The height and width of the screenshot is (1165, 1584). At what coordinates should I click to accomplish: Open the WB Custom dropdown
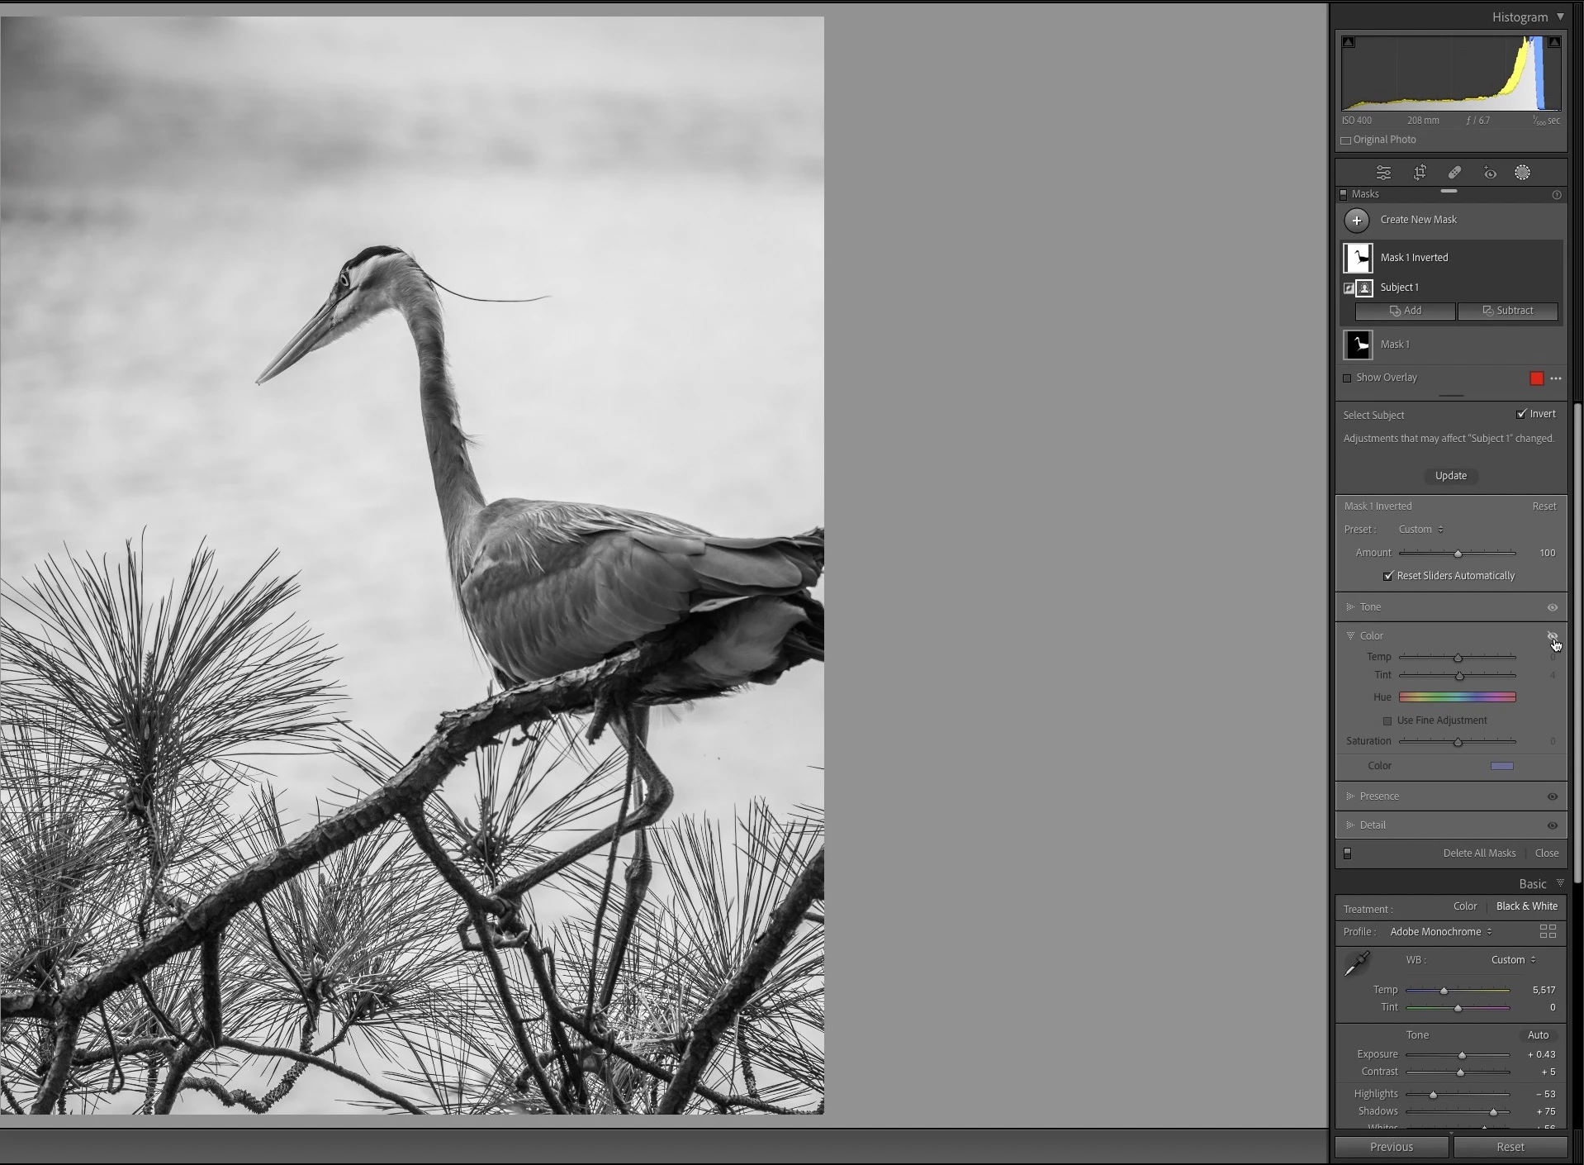click(1513, 960)
